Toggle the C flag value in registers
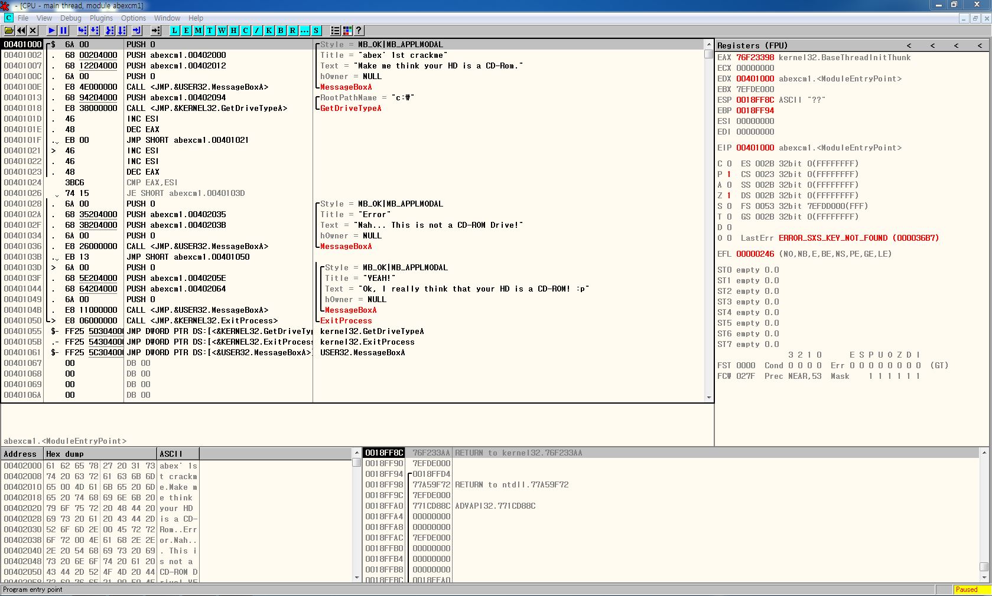Screen dimensions: 992x596 click(729, 163)
